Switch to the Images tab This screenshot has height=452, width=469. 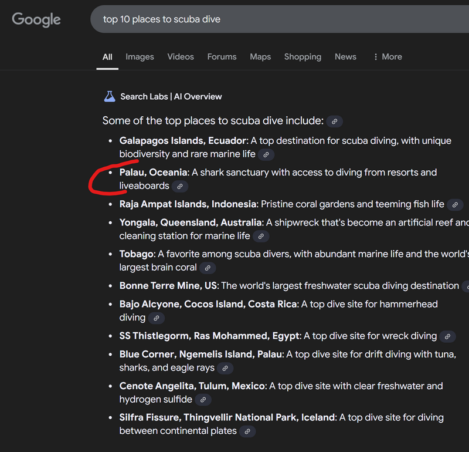pos(140,57)
